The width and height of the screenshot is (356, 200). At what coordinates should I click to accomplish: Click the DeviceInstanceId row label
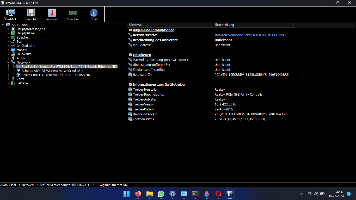145,114
